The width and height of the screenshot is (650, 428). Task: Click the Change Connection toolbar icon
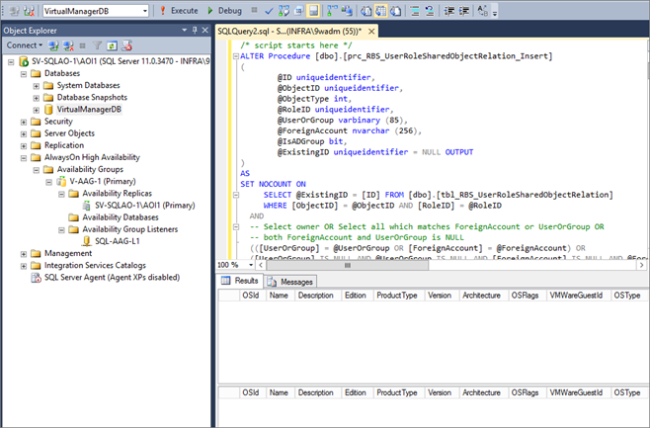[x=29, y=11]
